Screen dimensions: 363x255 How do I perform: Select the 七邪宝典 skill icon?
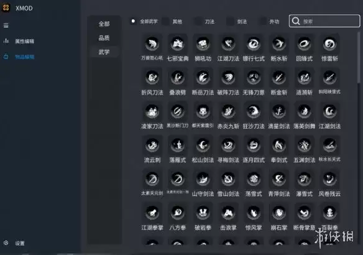point(178,44)
